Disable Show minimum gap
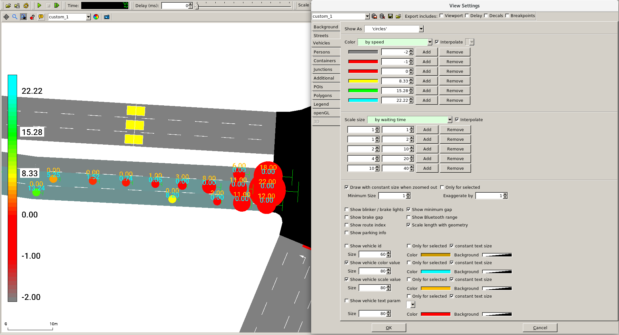 coord(408,209)
